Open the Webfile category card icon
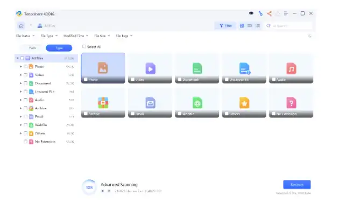 pos(197,103)
